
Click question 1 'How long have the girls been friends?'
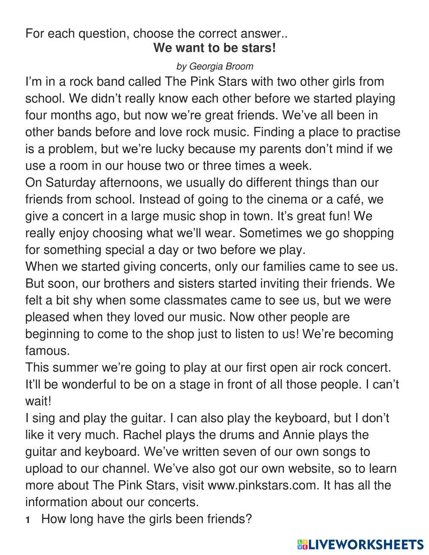pyautogui.click(x=146, y=519)
